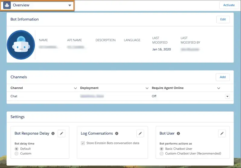Show info tooltip for Bot User
Viewport: 241px width, 168px height.
178,133
